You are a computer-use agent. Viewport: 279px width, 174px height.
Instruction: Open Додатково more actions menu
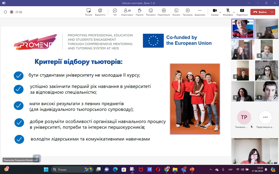pos(200,12)
